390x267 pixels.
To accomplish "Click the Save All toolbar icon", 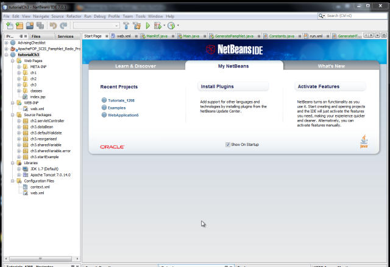I will pos(40,26).
